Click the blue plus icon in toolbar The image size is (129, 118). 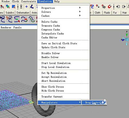pos(27,7)
